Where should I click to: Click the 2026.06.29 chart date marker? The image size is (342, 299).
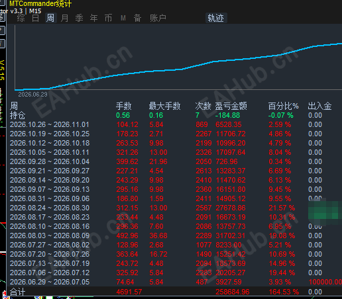coord(32,95)
